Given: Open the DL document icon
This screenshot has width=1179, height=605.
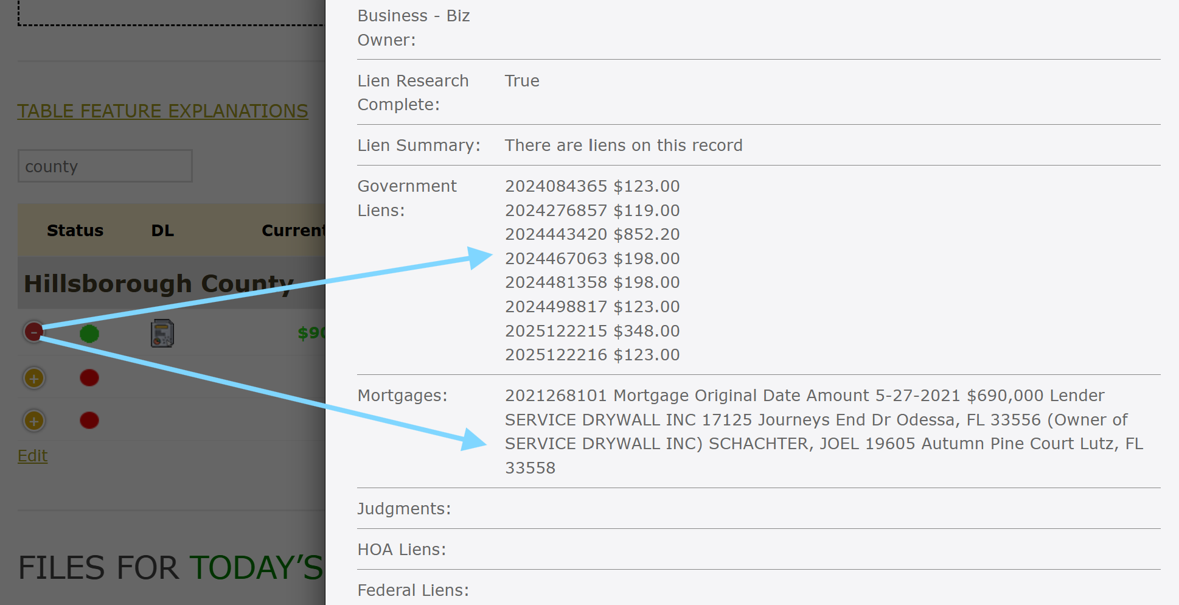Looking at the screenshot, I should coord(162,334).
